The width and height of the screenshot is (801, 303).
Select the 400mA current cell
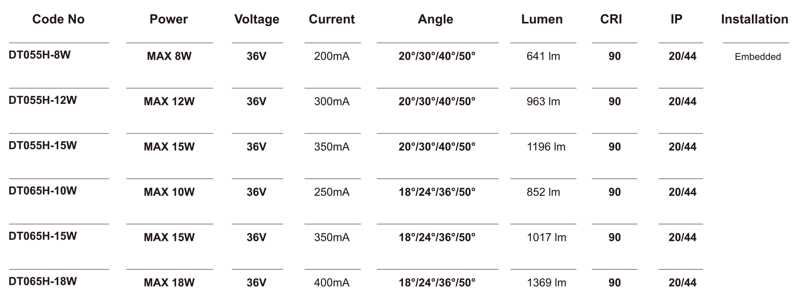coord(332,283)
